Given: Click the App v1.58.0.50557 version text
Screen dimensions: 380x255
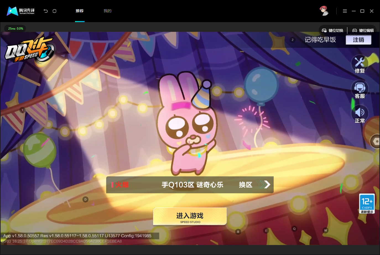Looking at the screenshot, I should tap(77, 236).
